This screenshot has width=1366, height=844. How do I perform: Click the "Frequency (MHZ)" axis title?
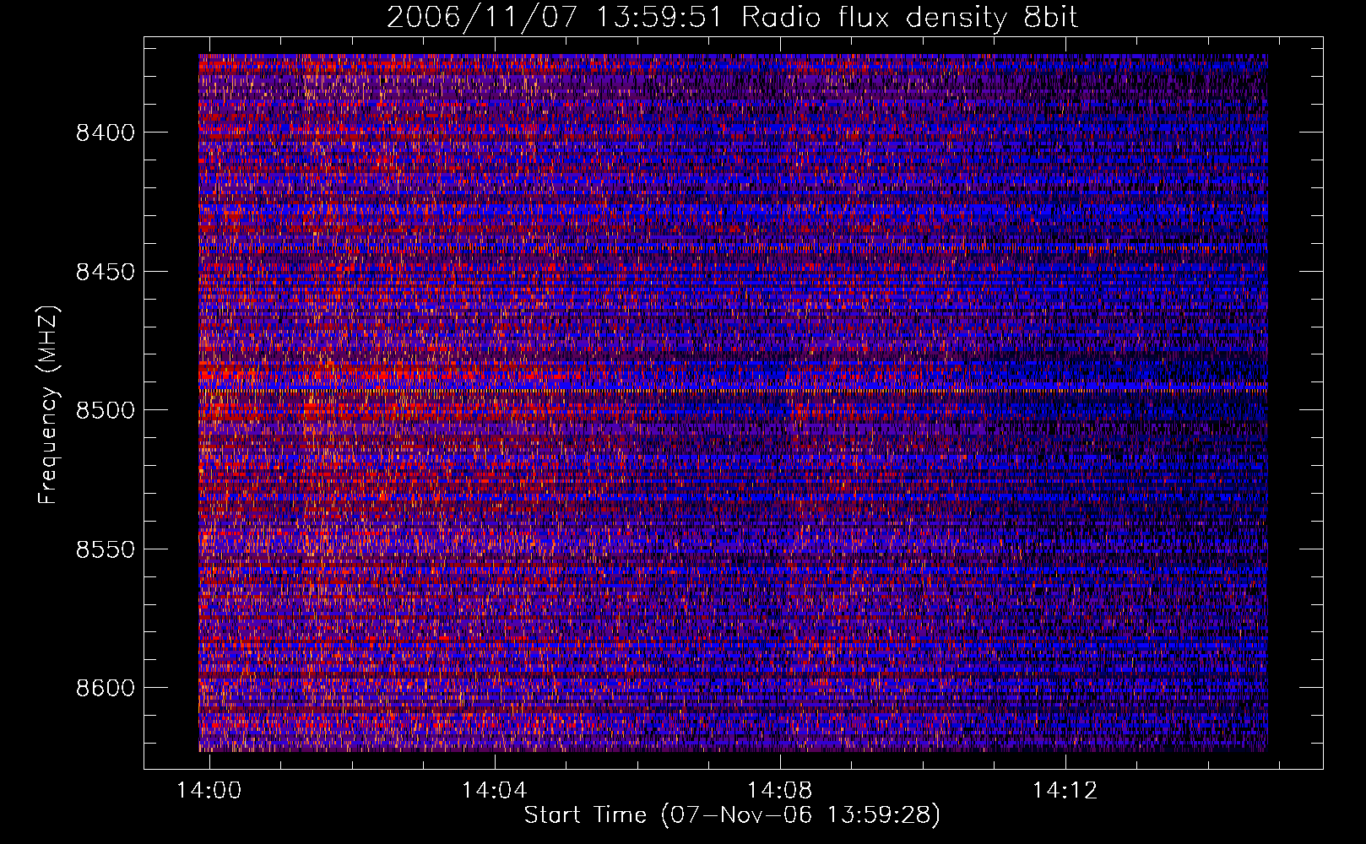pyautogui.click(x=49, y=404)
